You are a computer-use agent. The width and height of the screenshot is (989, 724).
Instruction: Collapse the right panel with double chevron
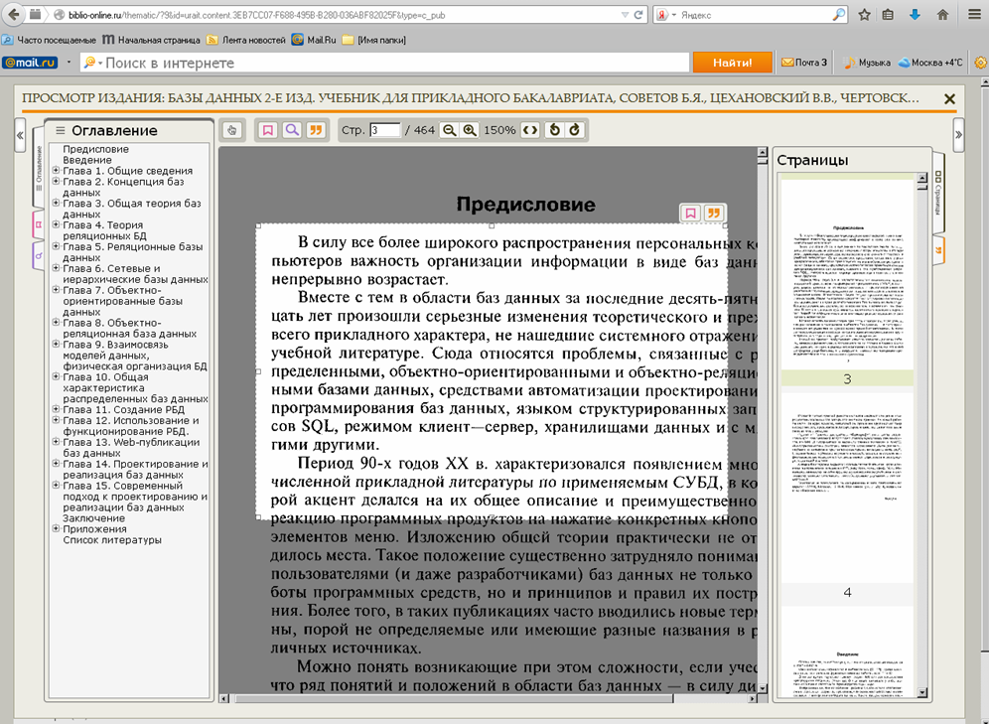click(959, 135)
